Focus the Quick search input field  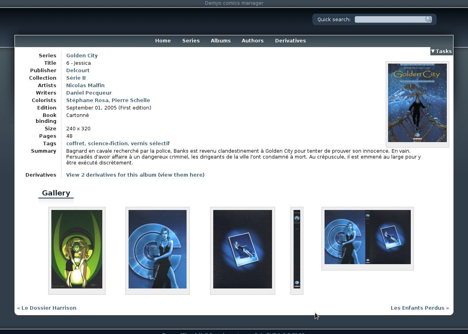[390, 19]
